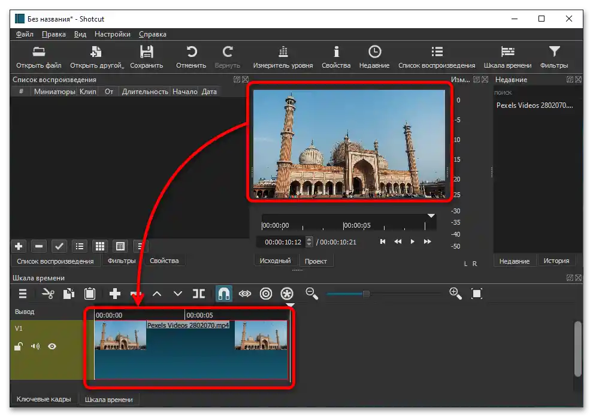Lock the V1 track
The height and width of the screenshot is (417, 593).
tap(19, 346)
